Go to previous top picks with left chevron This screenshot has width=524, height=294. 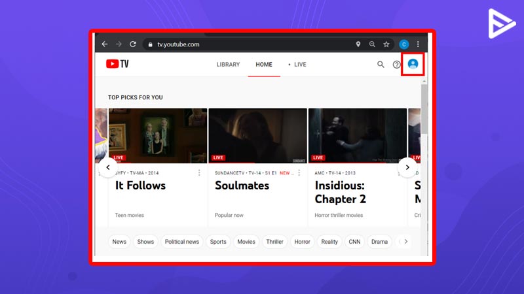[108, 167]
